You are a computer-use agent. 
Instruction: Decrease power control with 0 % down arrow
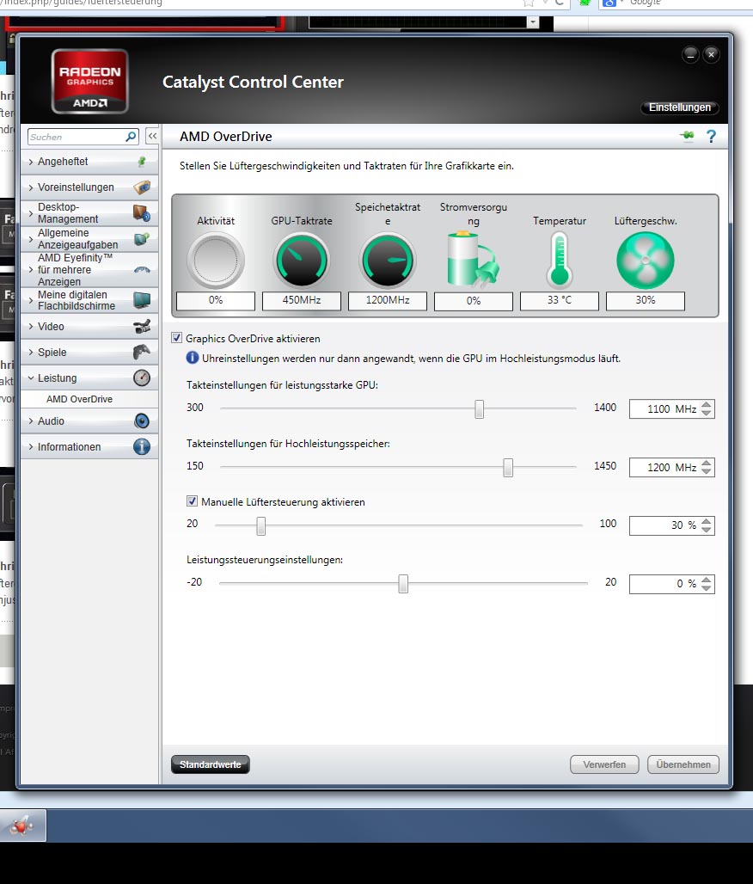tap(707, 588)
